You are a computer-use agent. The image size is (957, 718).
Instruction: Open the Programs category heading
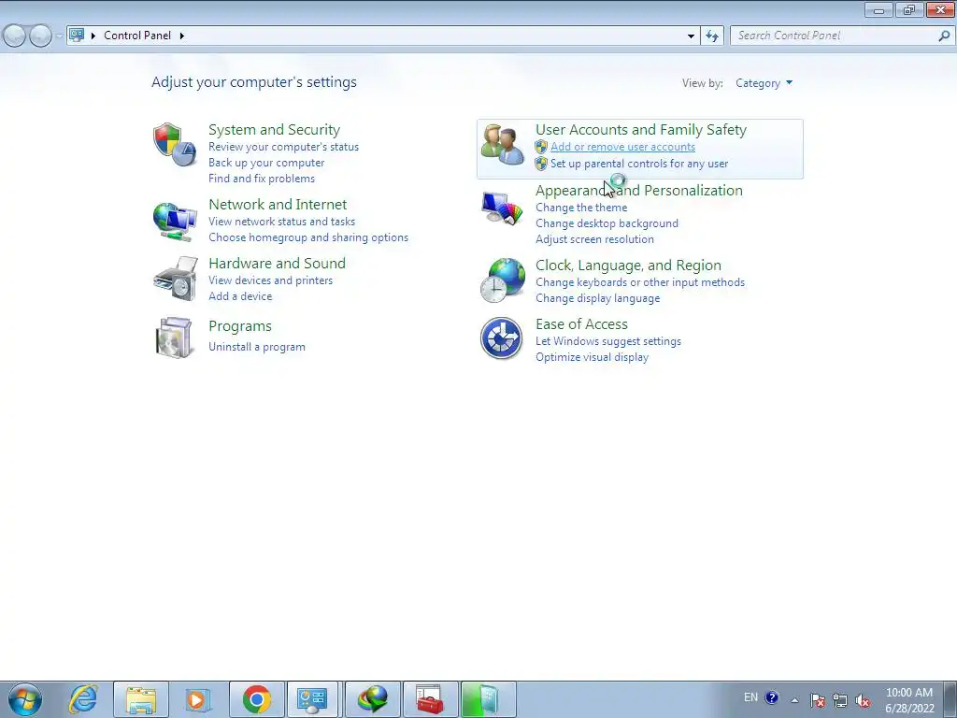pyautogui.click(x=240, y=326)
